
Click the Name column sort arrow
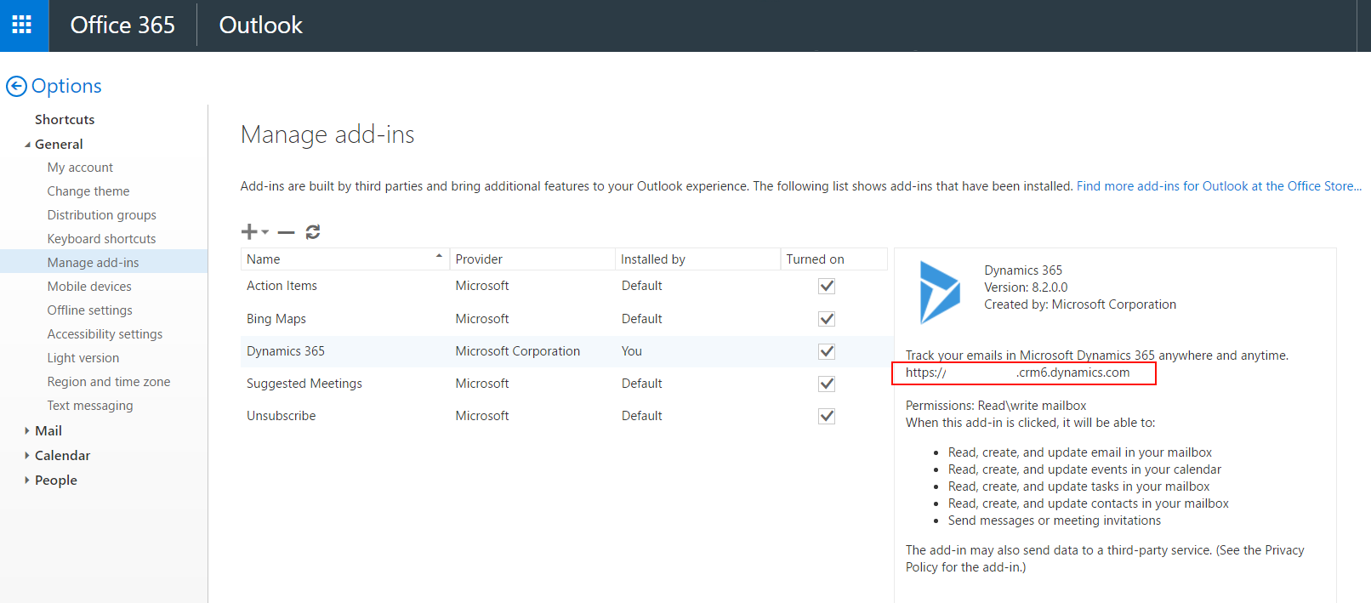(439, 256)
